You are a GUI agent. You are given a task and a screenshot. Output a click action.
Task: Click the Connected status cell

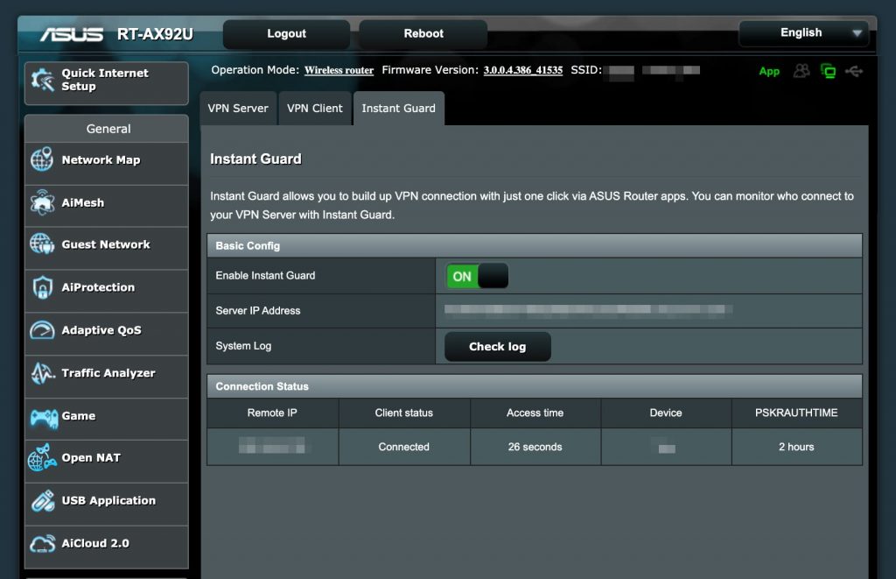click(404, 447)
